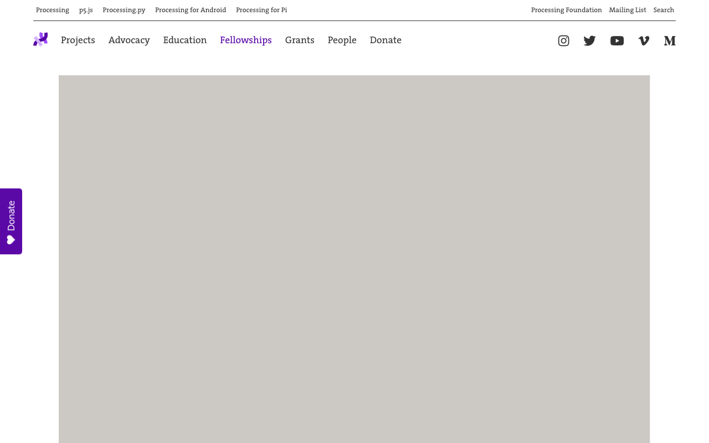
Task: Open Search in the top bar
Action: 664,10
